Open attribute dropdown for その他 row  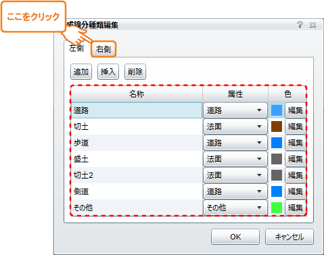coord(235,208)
